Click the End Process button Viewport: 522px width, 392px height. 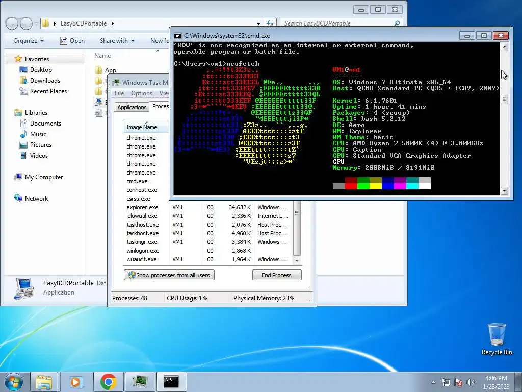277,275
